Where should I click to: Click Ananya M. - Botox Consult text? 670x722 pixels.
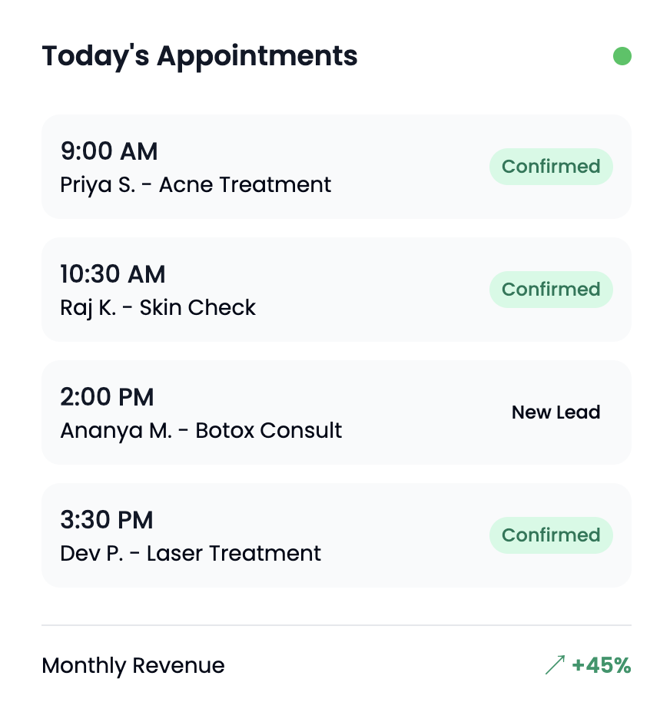click(x=201, y=431)
